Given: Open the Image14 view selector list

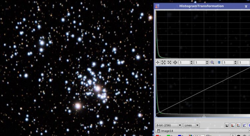Looking at the screenshot, I should click(x=202, y=131).
